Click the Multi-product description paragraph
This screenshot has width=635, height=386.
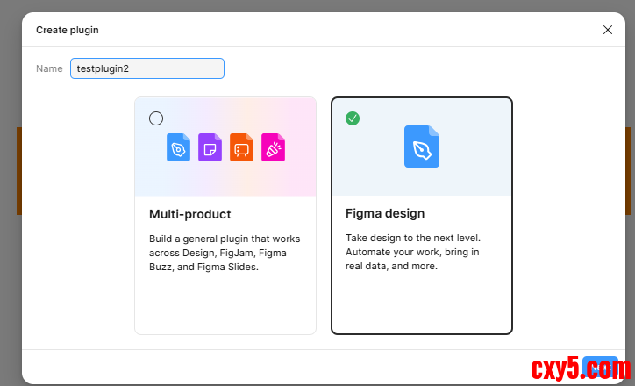pyautogui.click(x=225, y=253)
